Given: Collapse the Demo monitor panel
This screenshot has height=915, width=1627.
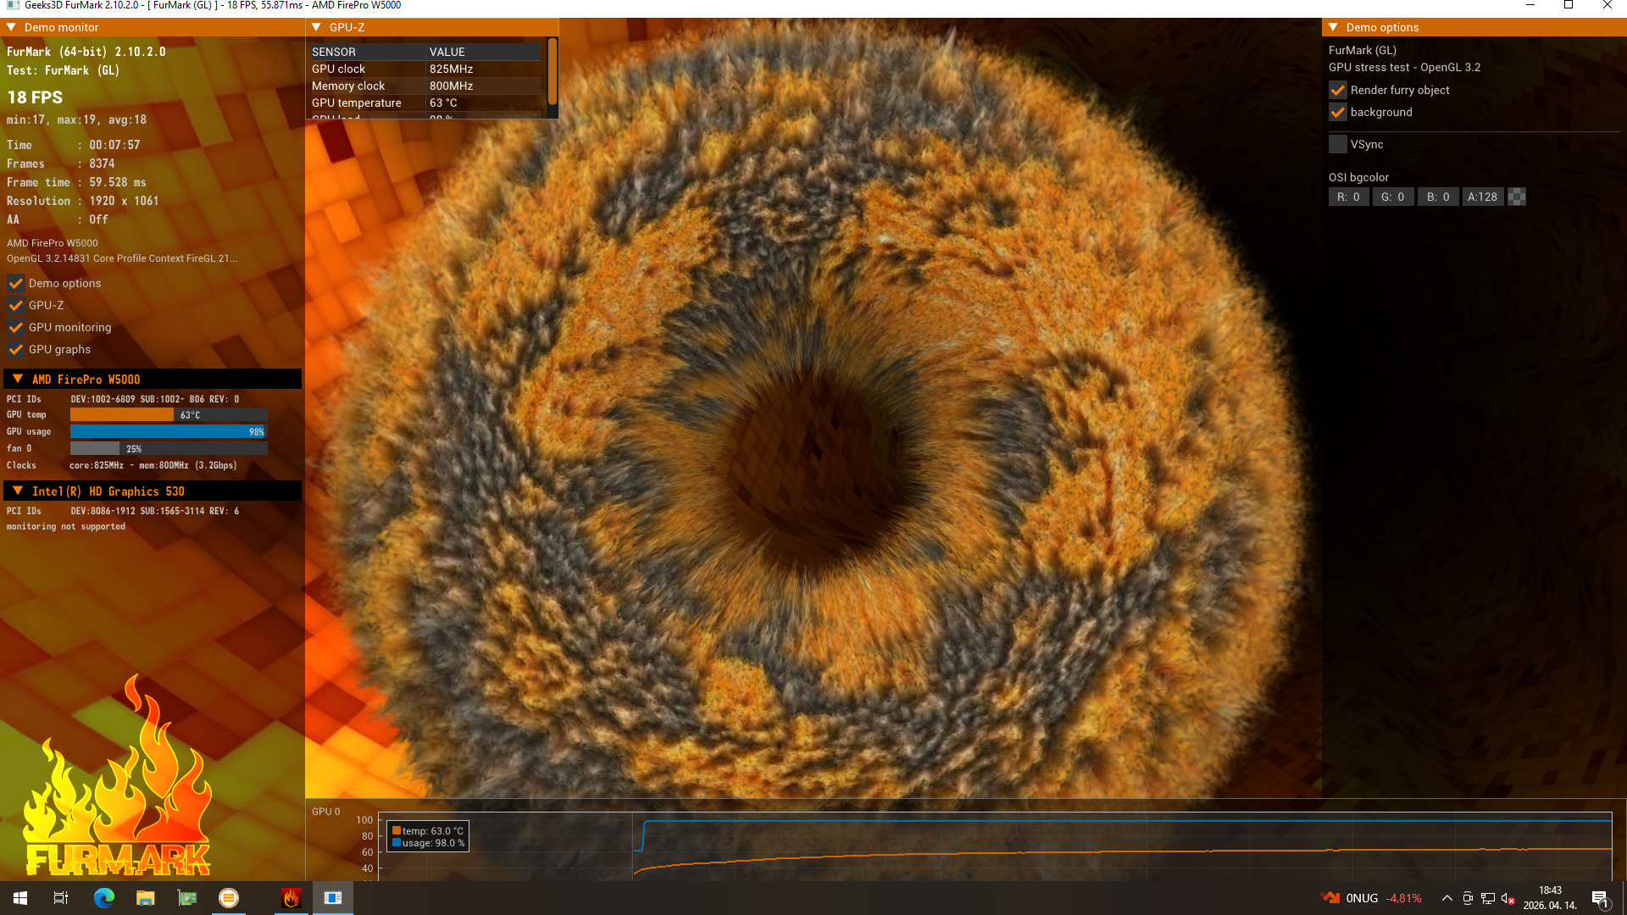Looking at the screenshot, I should click(x=11, y=27).
